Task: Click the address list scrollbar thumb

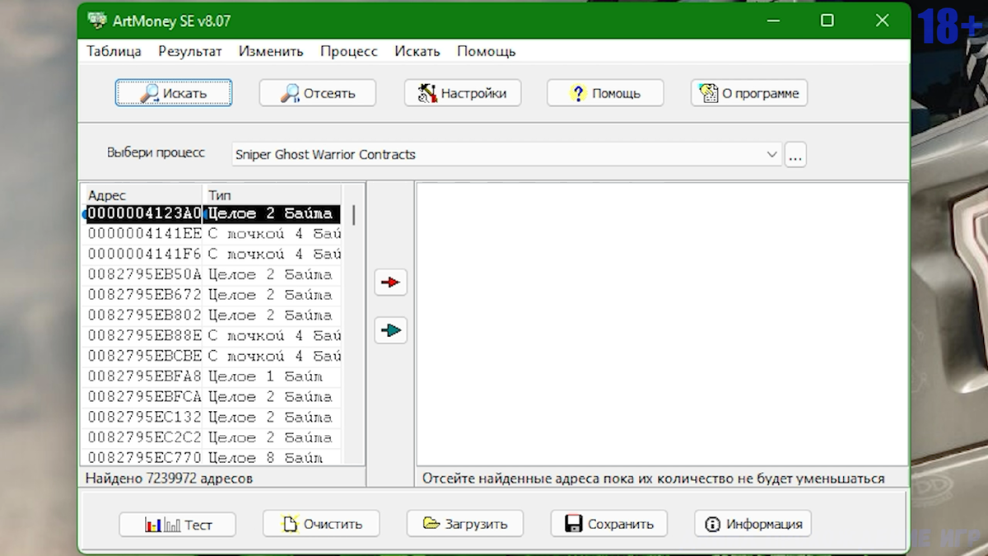Action: [354, 216]
